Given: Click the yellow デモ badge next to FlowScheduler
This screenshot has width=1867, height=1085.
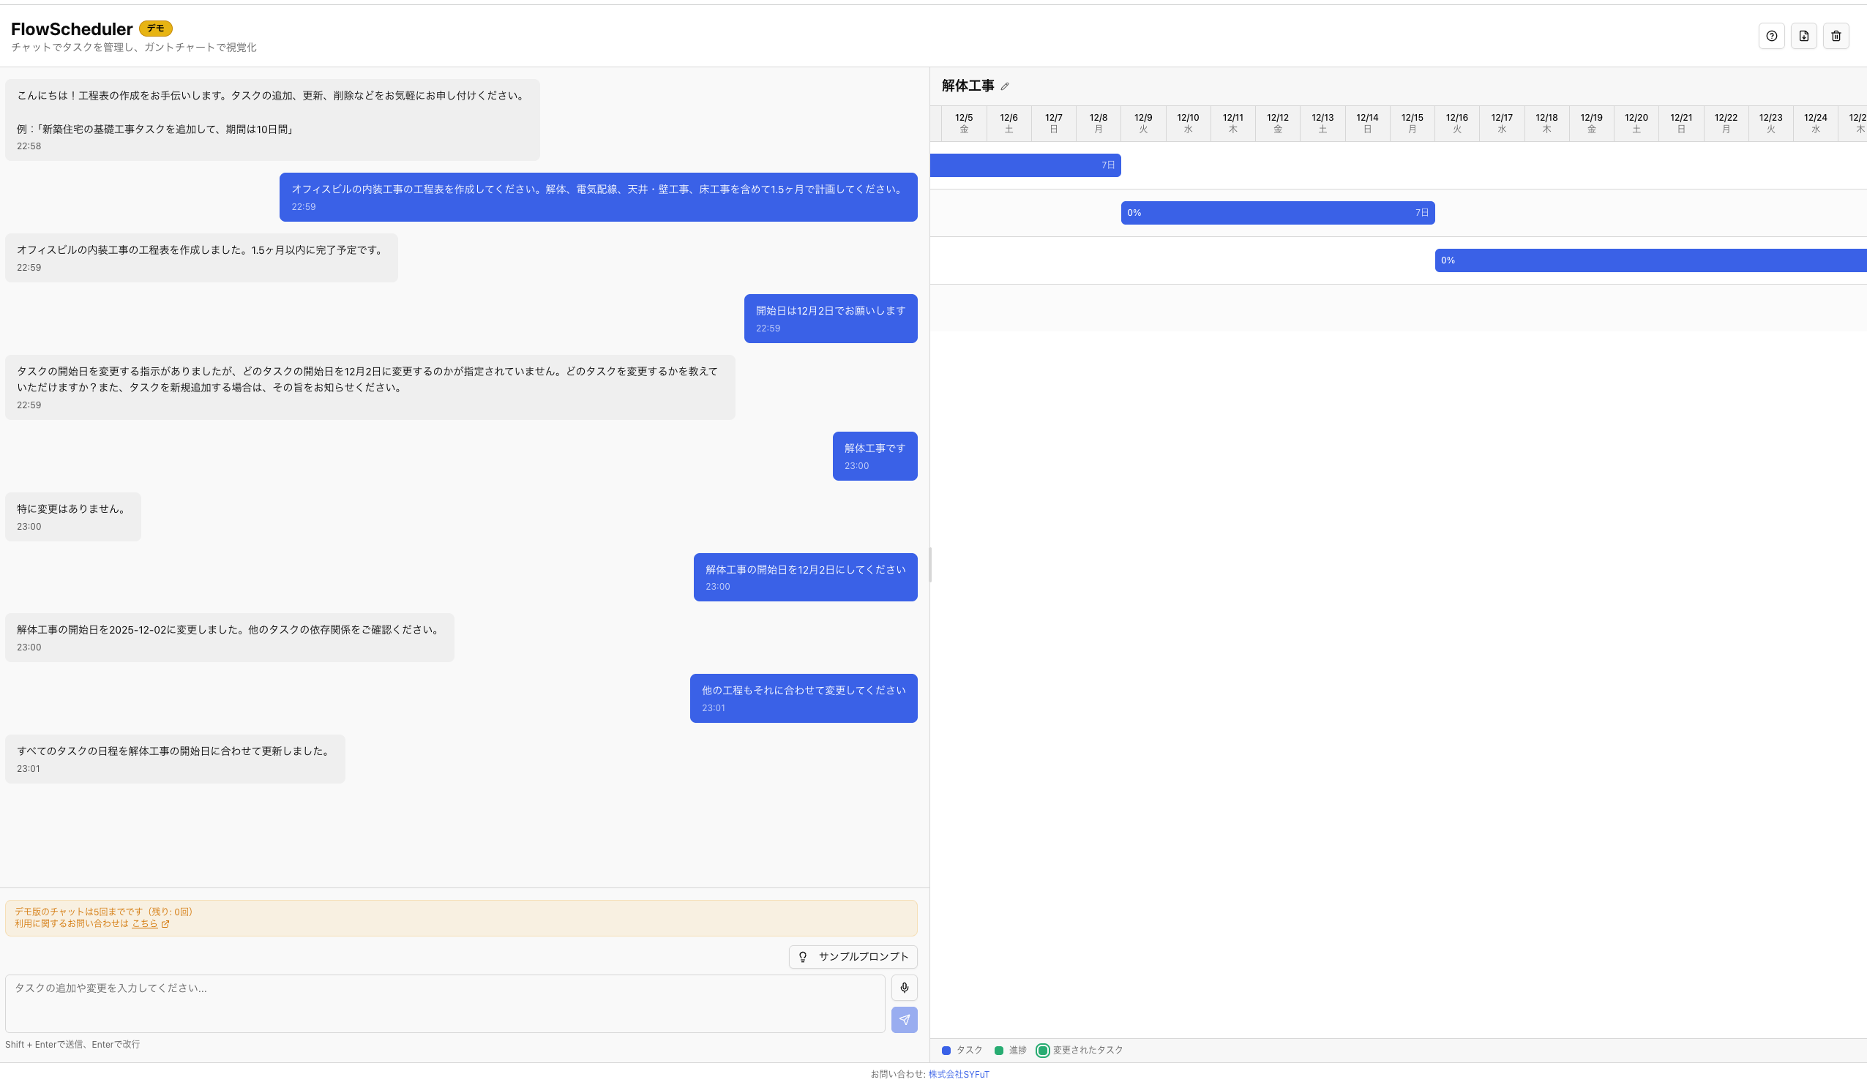Looking at the screenshot, I should pos(157,28).
